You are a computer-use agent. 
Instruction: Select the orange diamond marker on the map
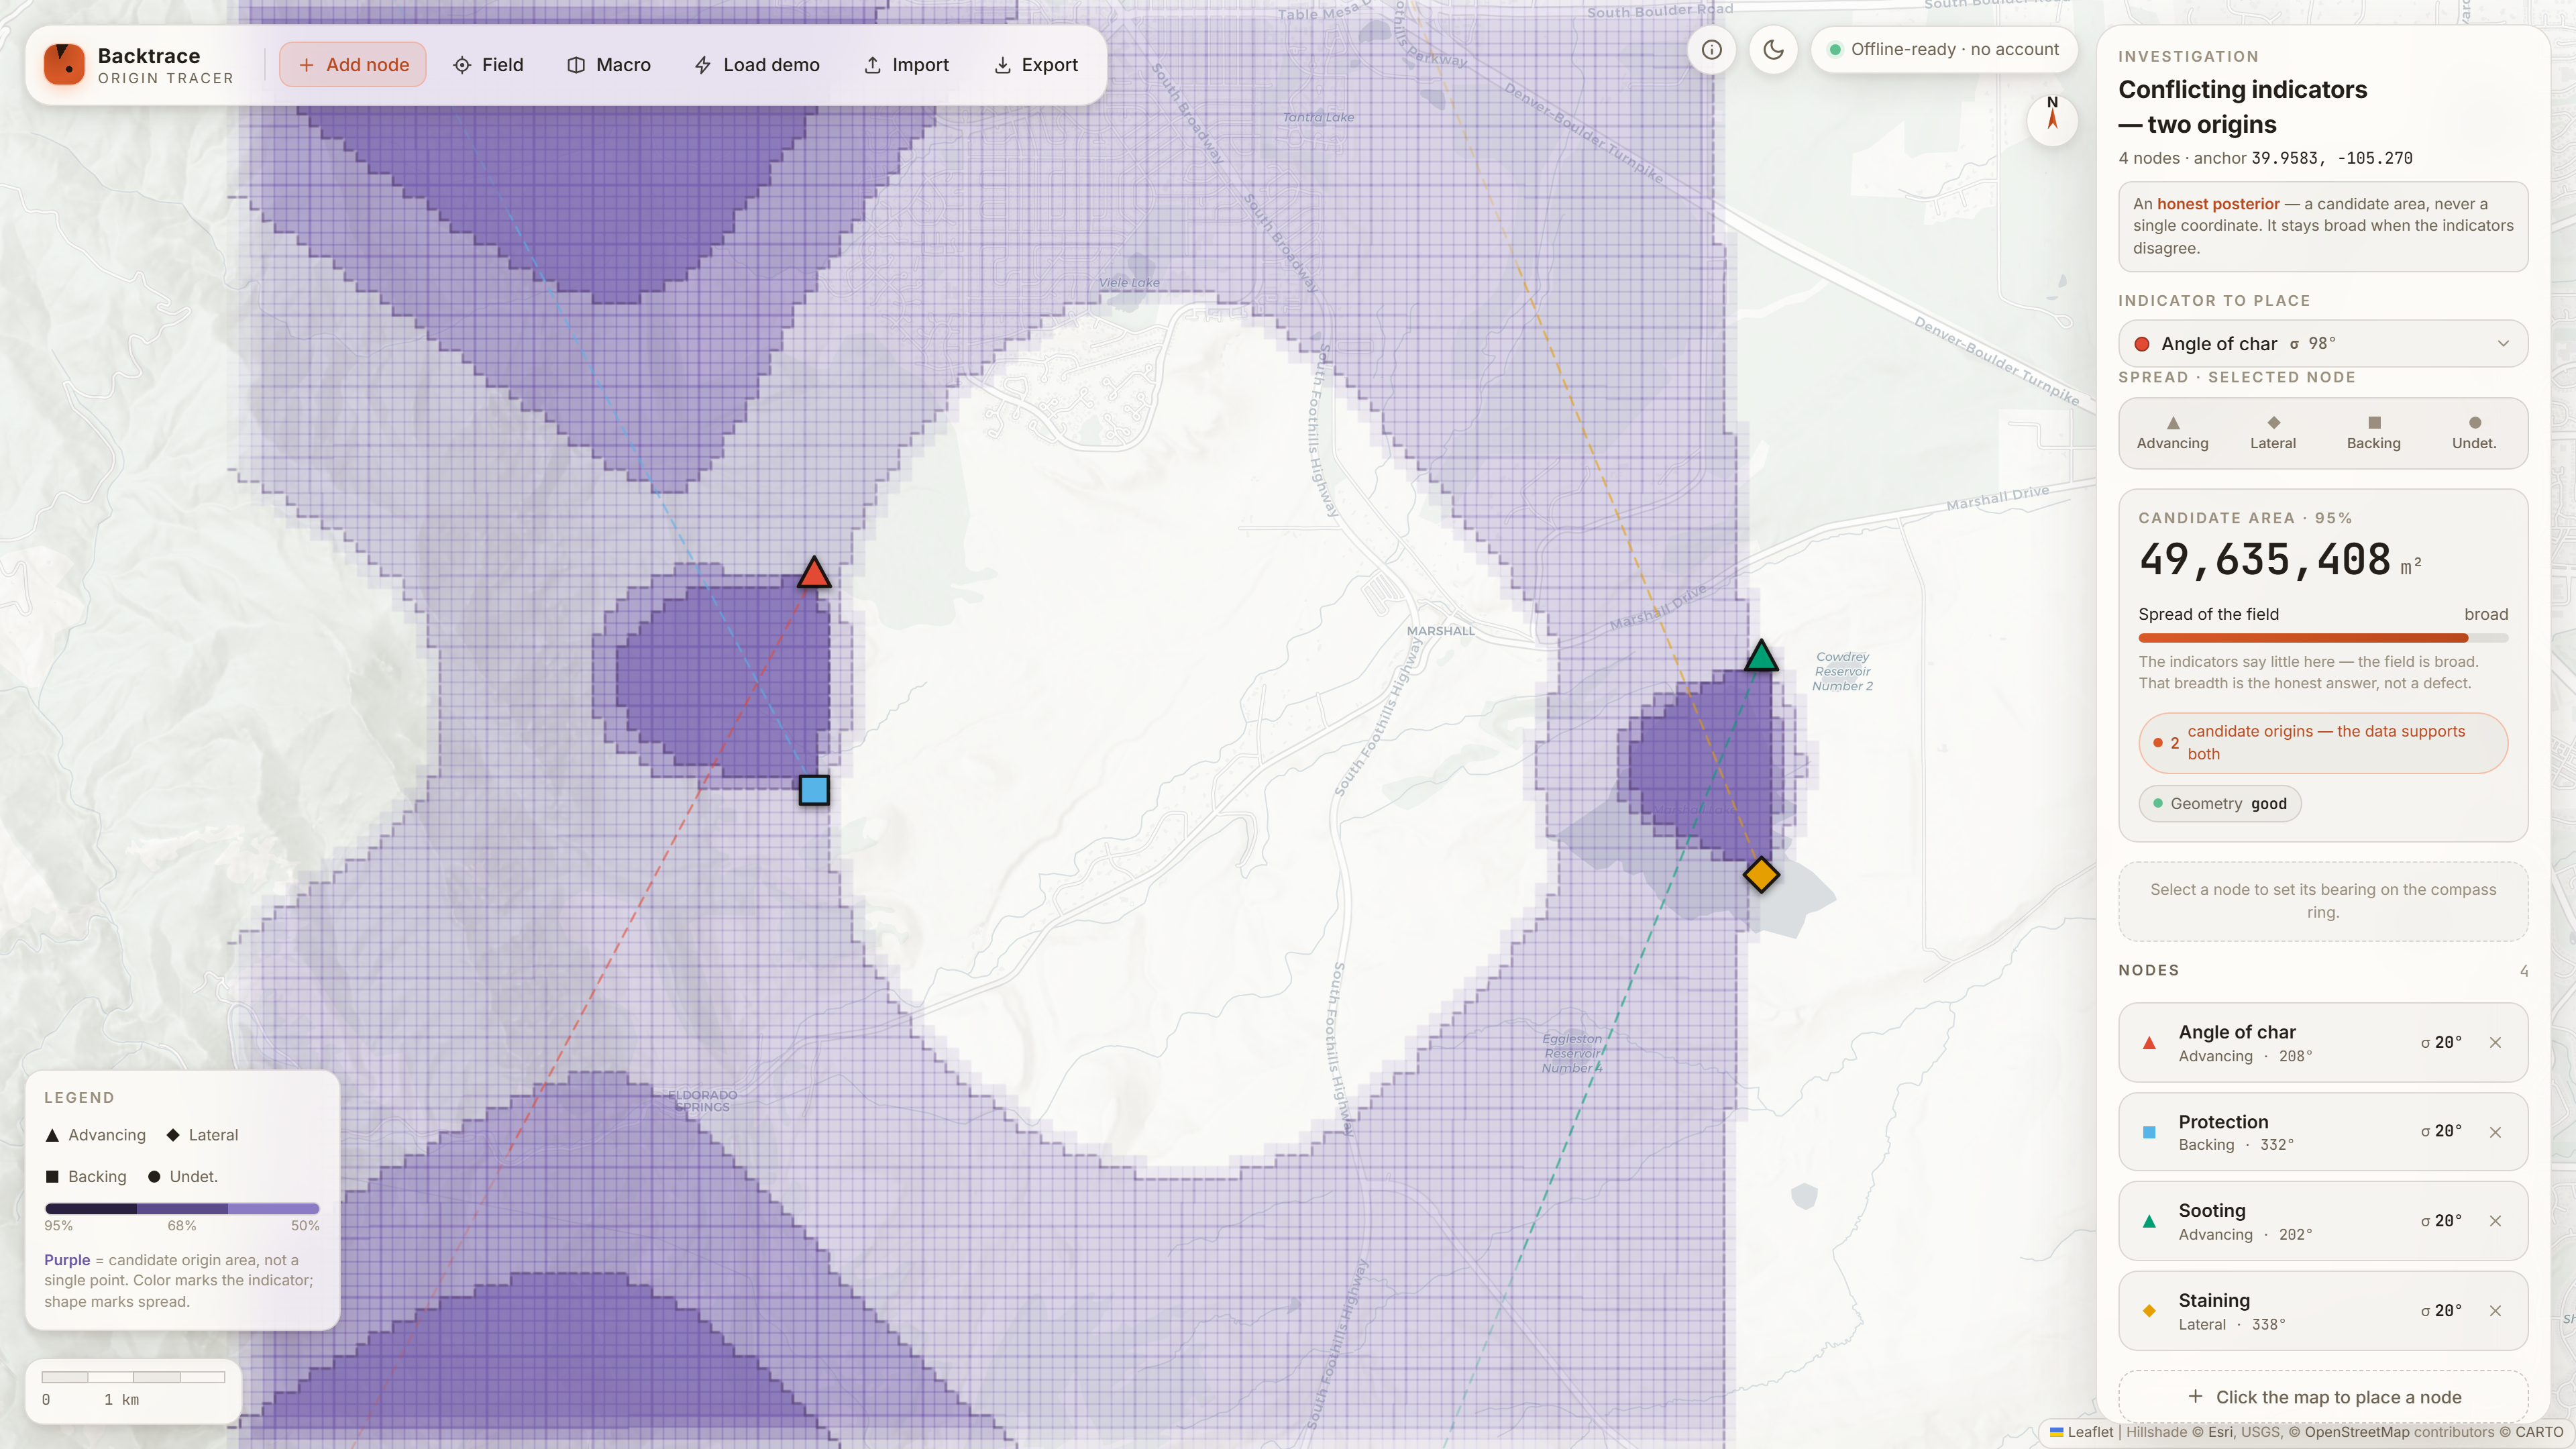tap(1761, 875)
